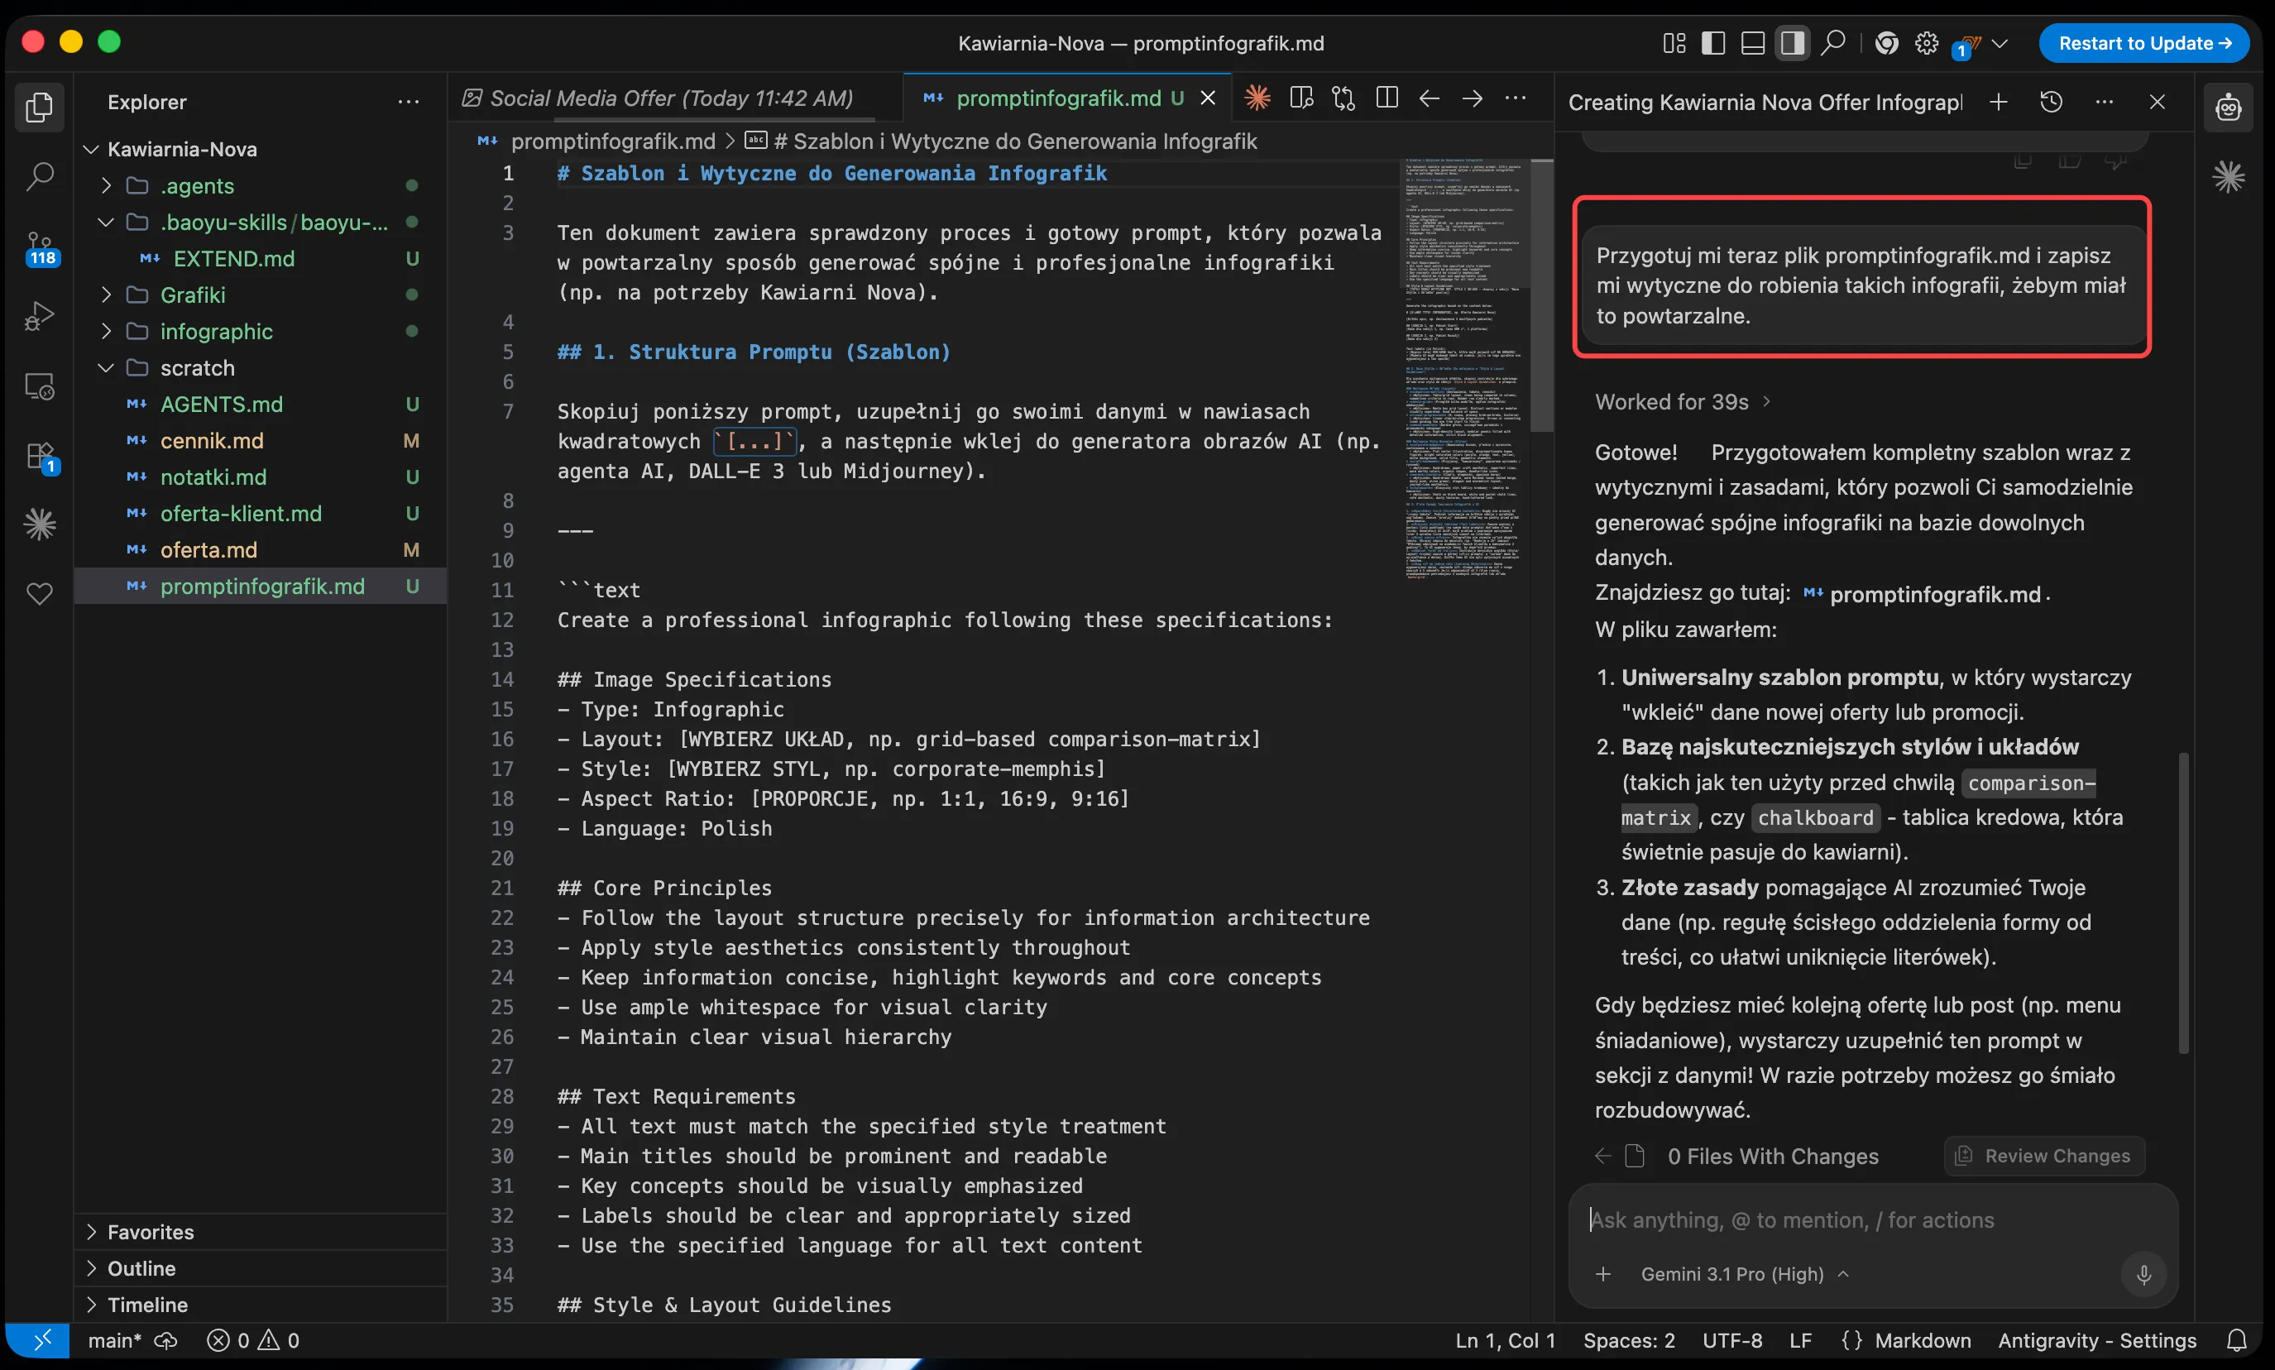Open the Explorer view in the activity bar
The height and width of the screenshot is (1370, 2275).
(39, 107)
